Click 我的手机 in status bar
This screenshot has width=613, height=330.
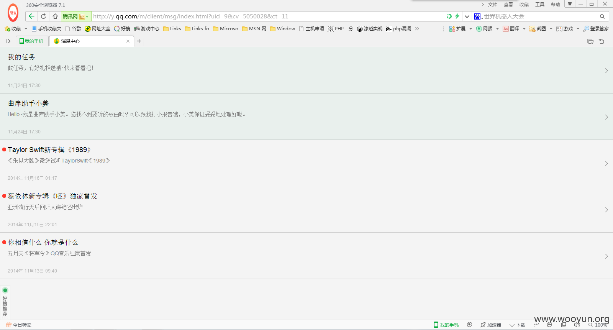tap(446, 325)
